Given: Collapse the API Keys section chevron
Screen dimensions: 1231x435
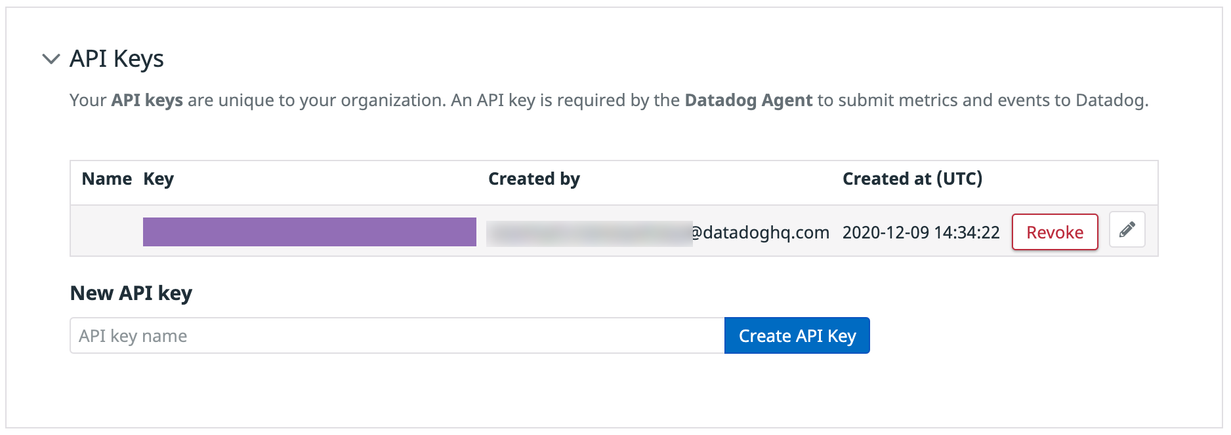Looking at the screenshot, I should [x=51, y=59].
